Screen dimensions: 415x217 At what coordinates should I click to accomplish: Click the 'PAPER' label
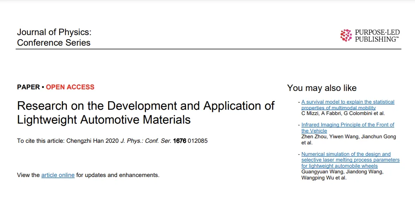(x=28, y=87)
